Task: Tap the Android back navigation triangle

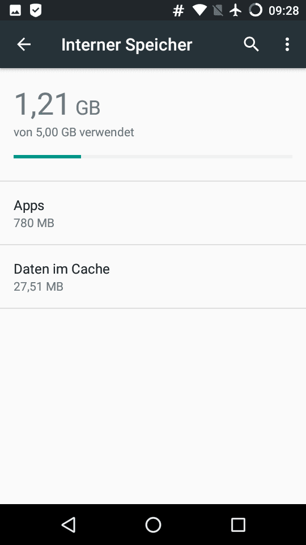Action: point(69,525)
